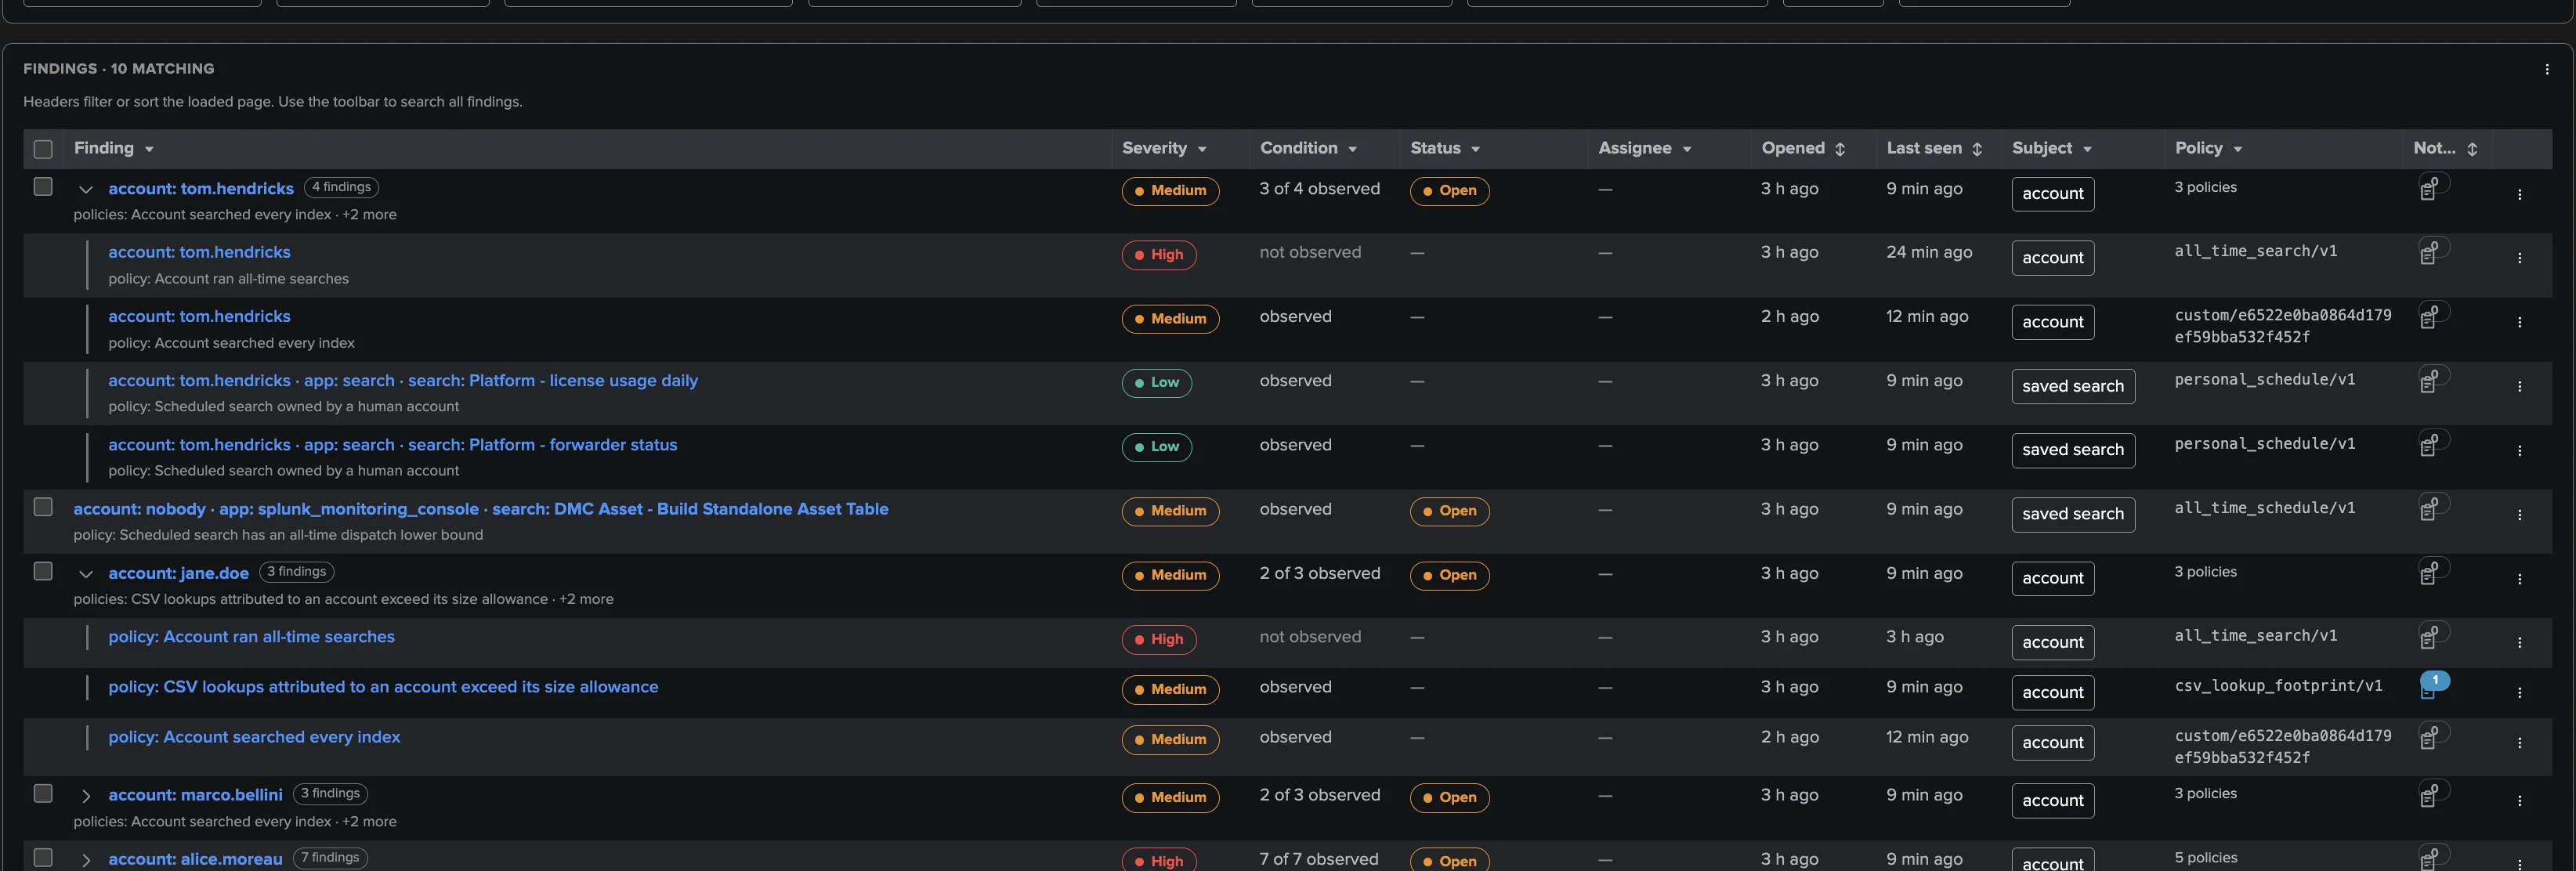
Task: Click the 4 findings count pill
Action: point(341,187)
